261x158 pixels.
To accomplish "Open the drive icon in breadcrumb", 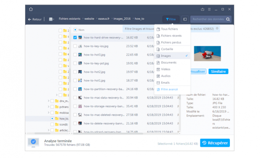I will tap(51, 19).
